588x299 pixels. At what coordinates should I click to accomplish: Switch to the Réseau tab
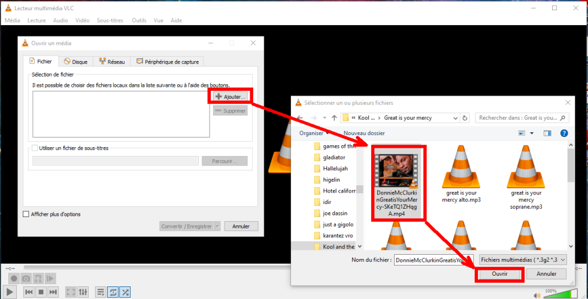point(111,62)
